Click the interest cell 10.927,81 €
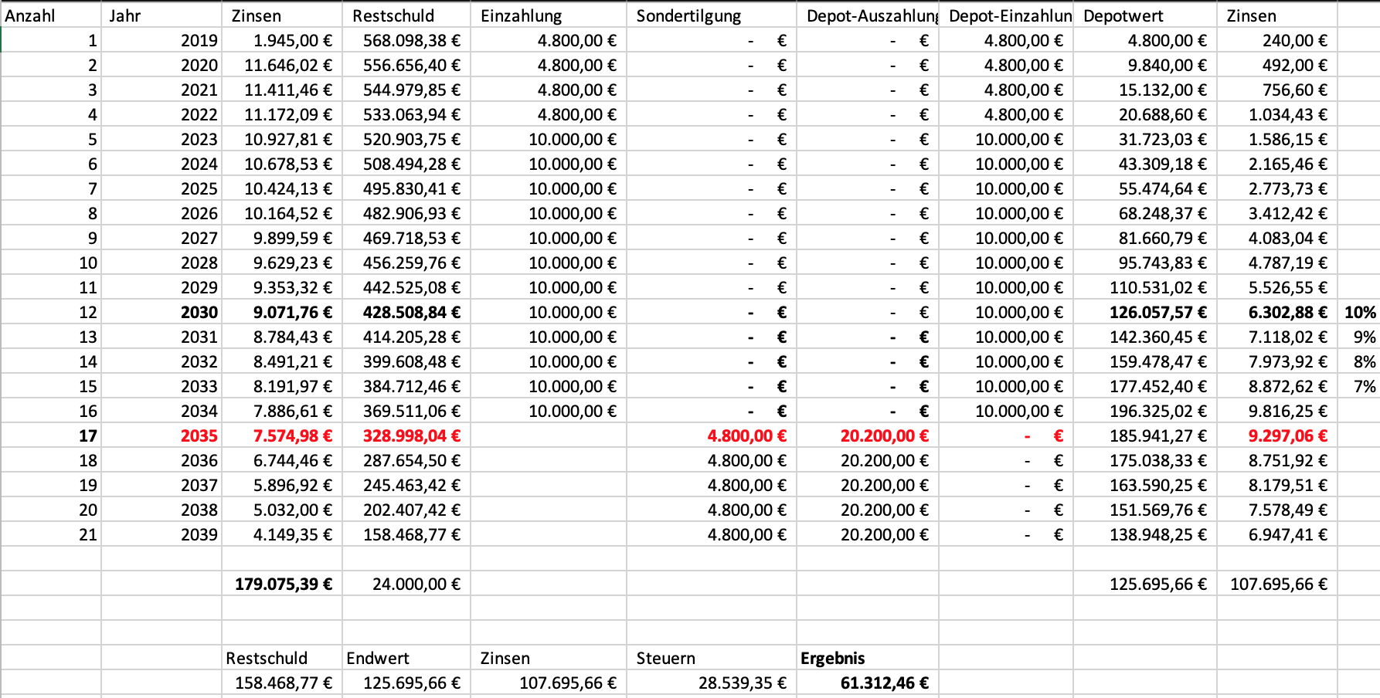1380x698 pixels. 282,139
